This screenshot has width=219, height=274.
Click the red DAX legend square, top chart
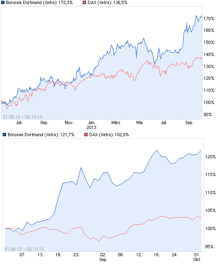(84, 3)
